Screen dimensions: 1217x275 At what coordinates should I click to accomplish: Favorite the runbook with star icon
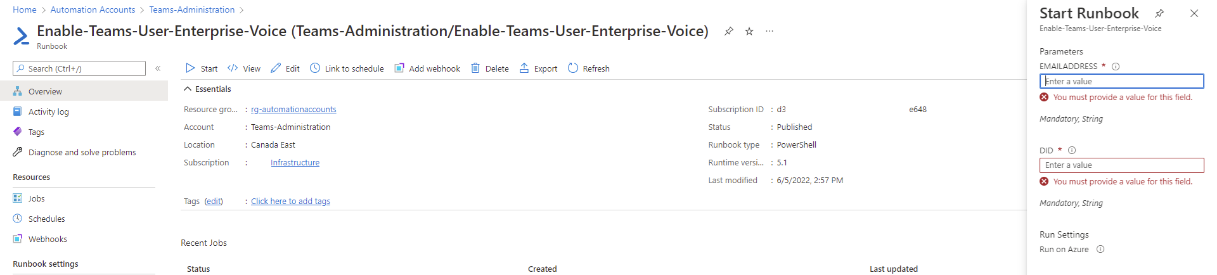click(x=749, y=31)
